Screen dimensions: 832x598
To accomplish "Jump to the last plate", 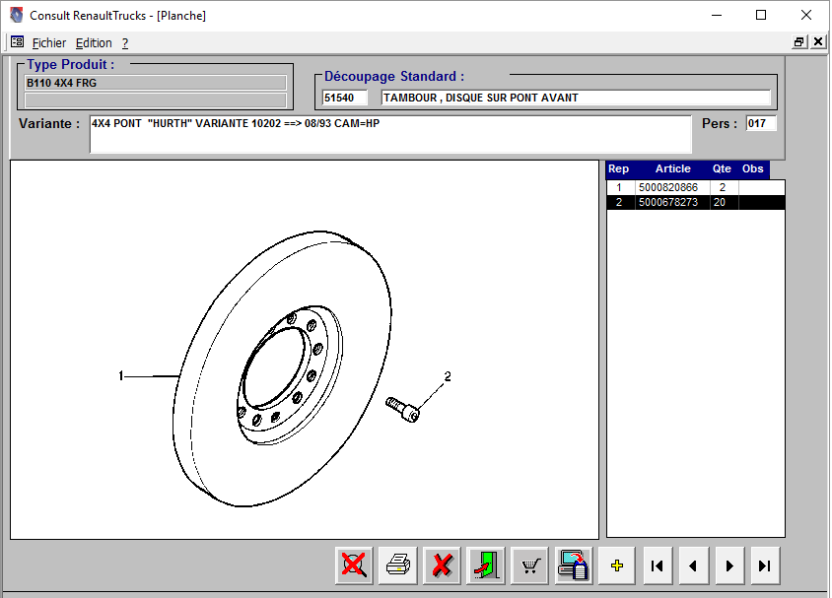I will [764, 565].
